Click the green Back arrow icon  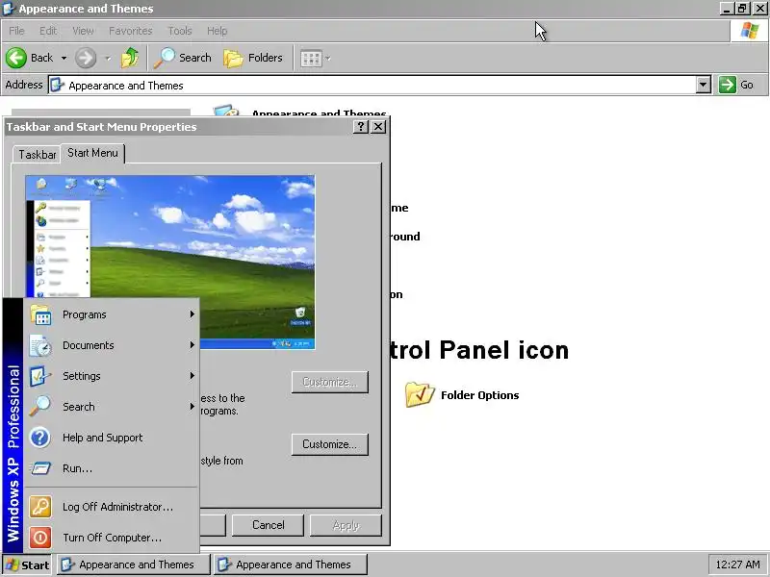(x=16, y=58)
